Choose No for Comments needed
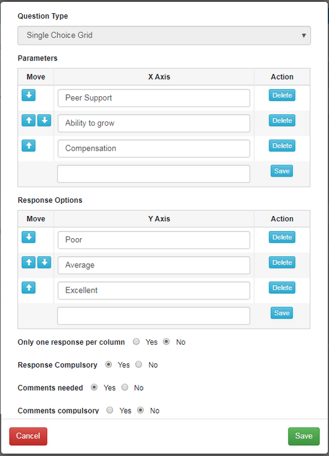Screen dimensions: 329x456 (124, 387)
